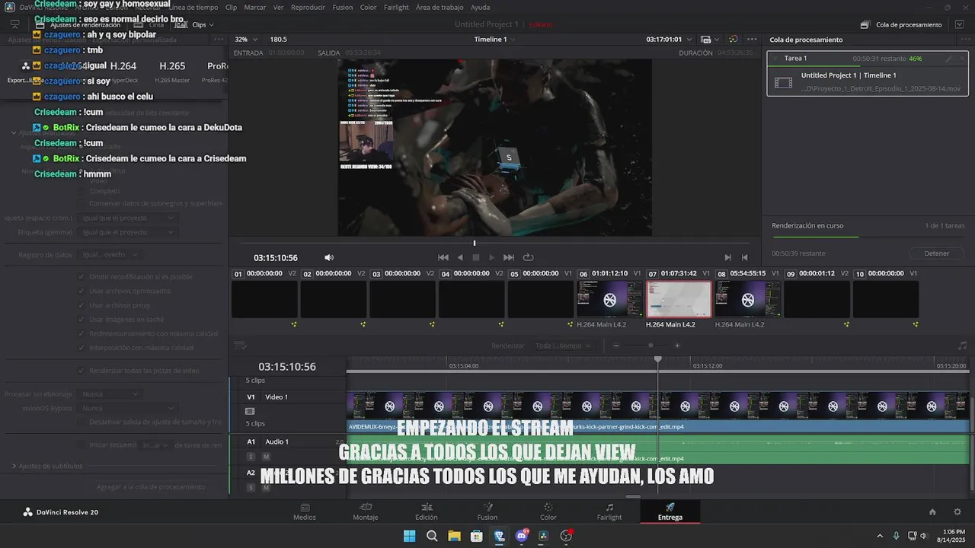Select clip thumbnail 06
Viewport: 975px width, 548px height.
click(x=610, y=299)
